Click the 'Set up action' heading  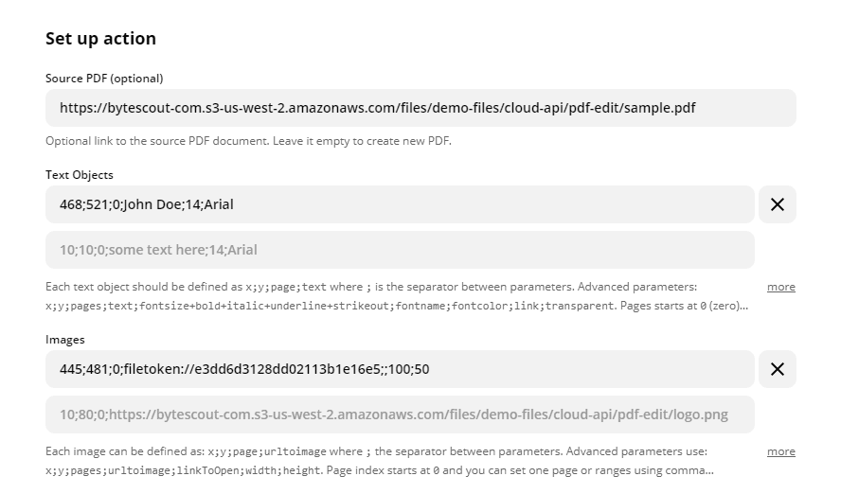coord(100,39)
